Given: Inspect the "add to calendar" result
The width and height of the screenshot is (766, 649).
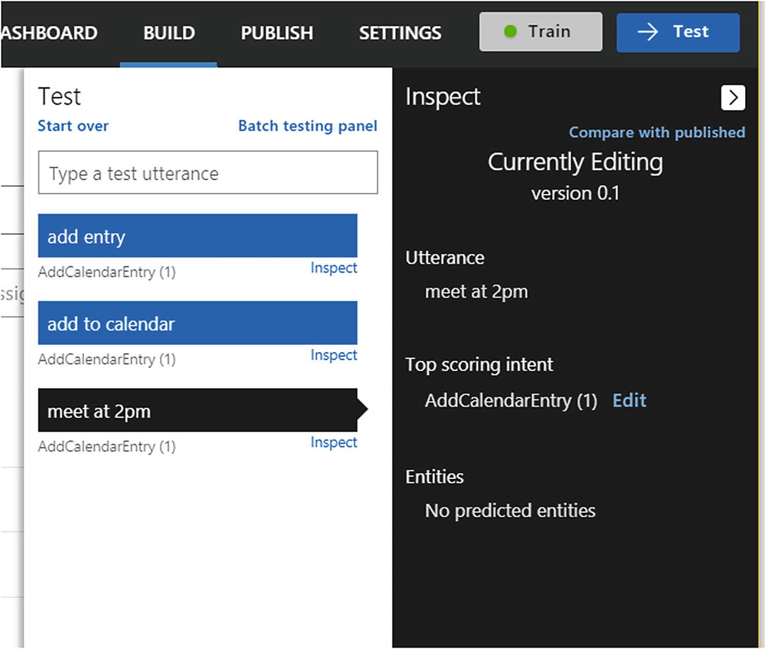Looking at the screenshot, I should click(x=333, y=355).
